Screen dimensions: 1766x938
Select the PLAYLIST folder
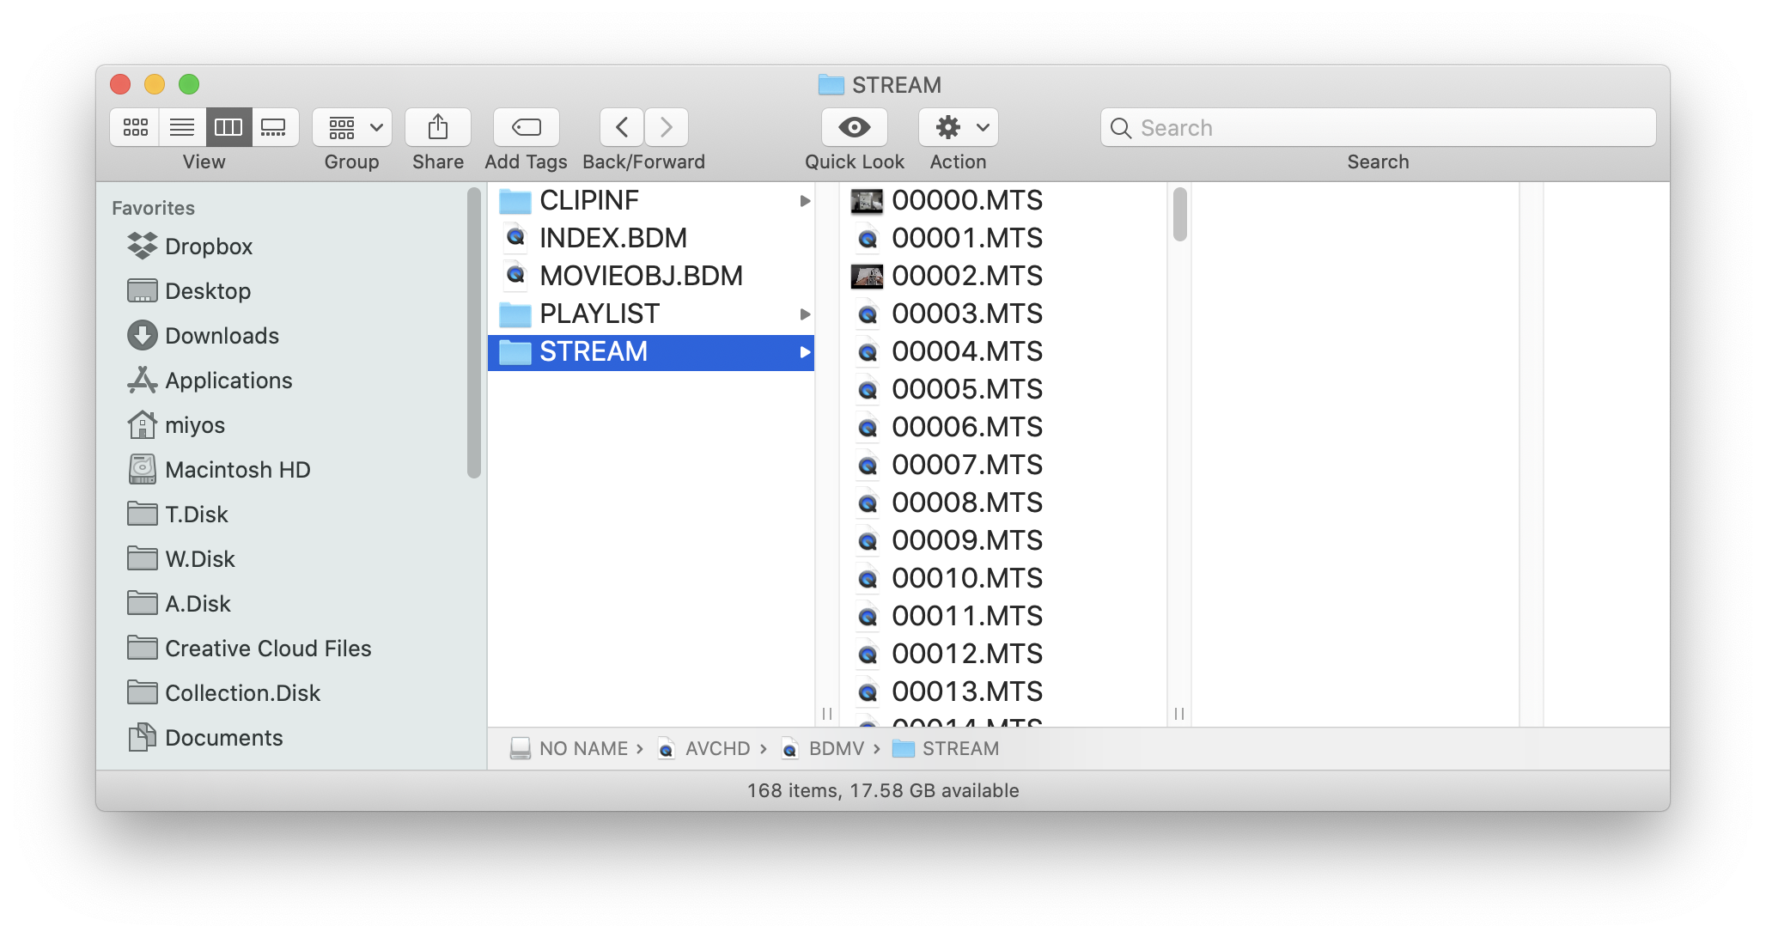click(x=600, y=314)
